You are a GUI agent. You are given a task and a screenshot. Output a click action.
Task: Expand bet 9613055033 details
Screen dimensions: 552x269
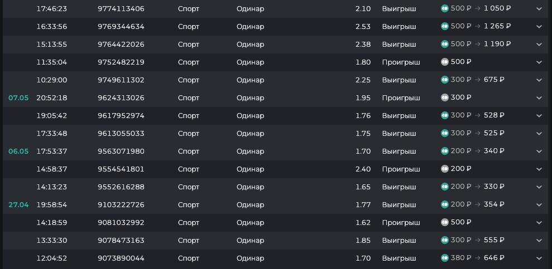click(539, 134)
